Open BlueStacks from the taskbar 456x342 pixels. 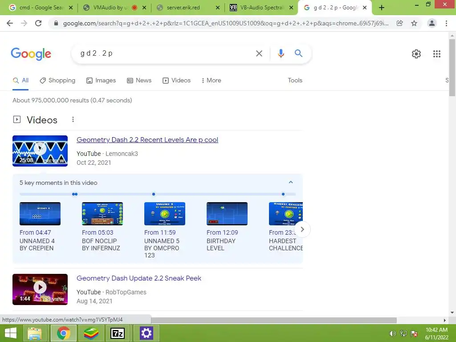point(91,333)
